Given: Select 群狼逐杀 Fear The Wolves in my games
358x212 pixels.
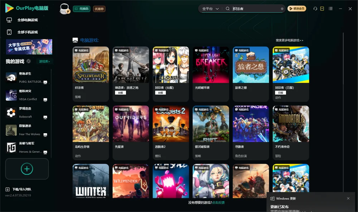Looking at the screenshot, I should (x=27, y=130).
